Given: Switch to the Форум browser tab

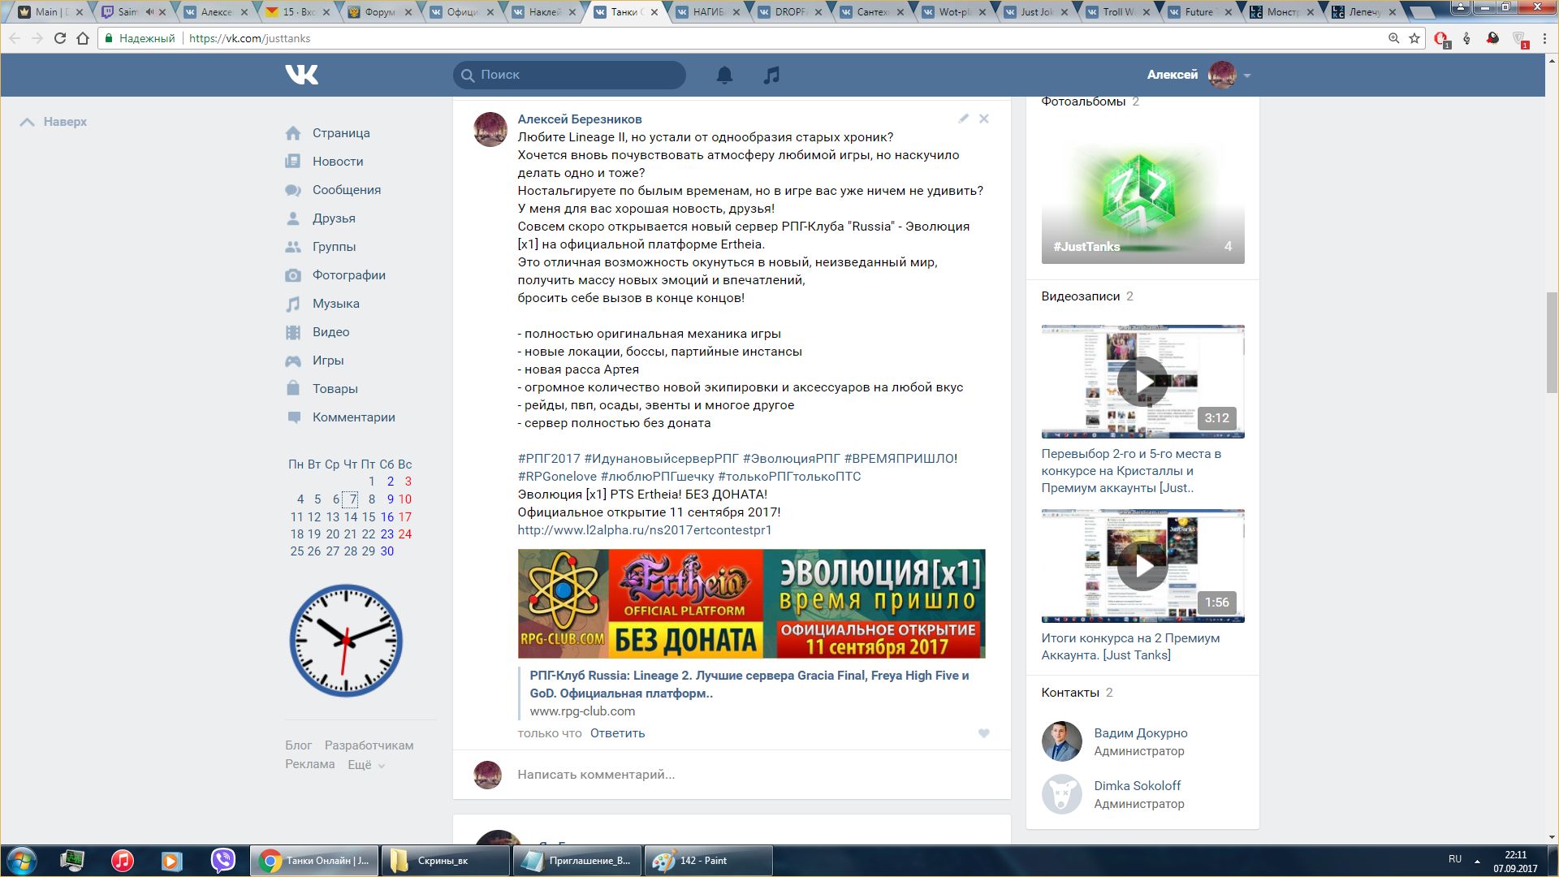Looking at the screenshot, I should click(x=379, y=12).
